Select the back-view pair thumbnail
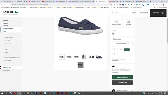 point(92,57)
